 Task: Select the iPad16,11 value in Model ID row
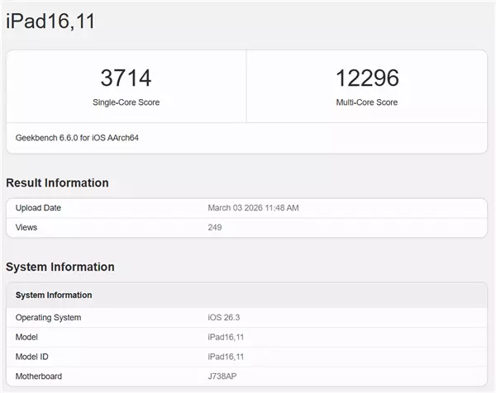(226, 357)
